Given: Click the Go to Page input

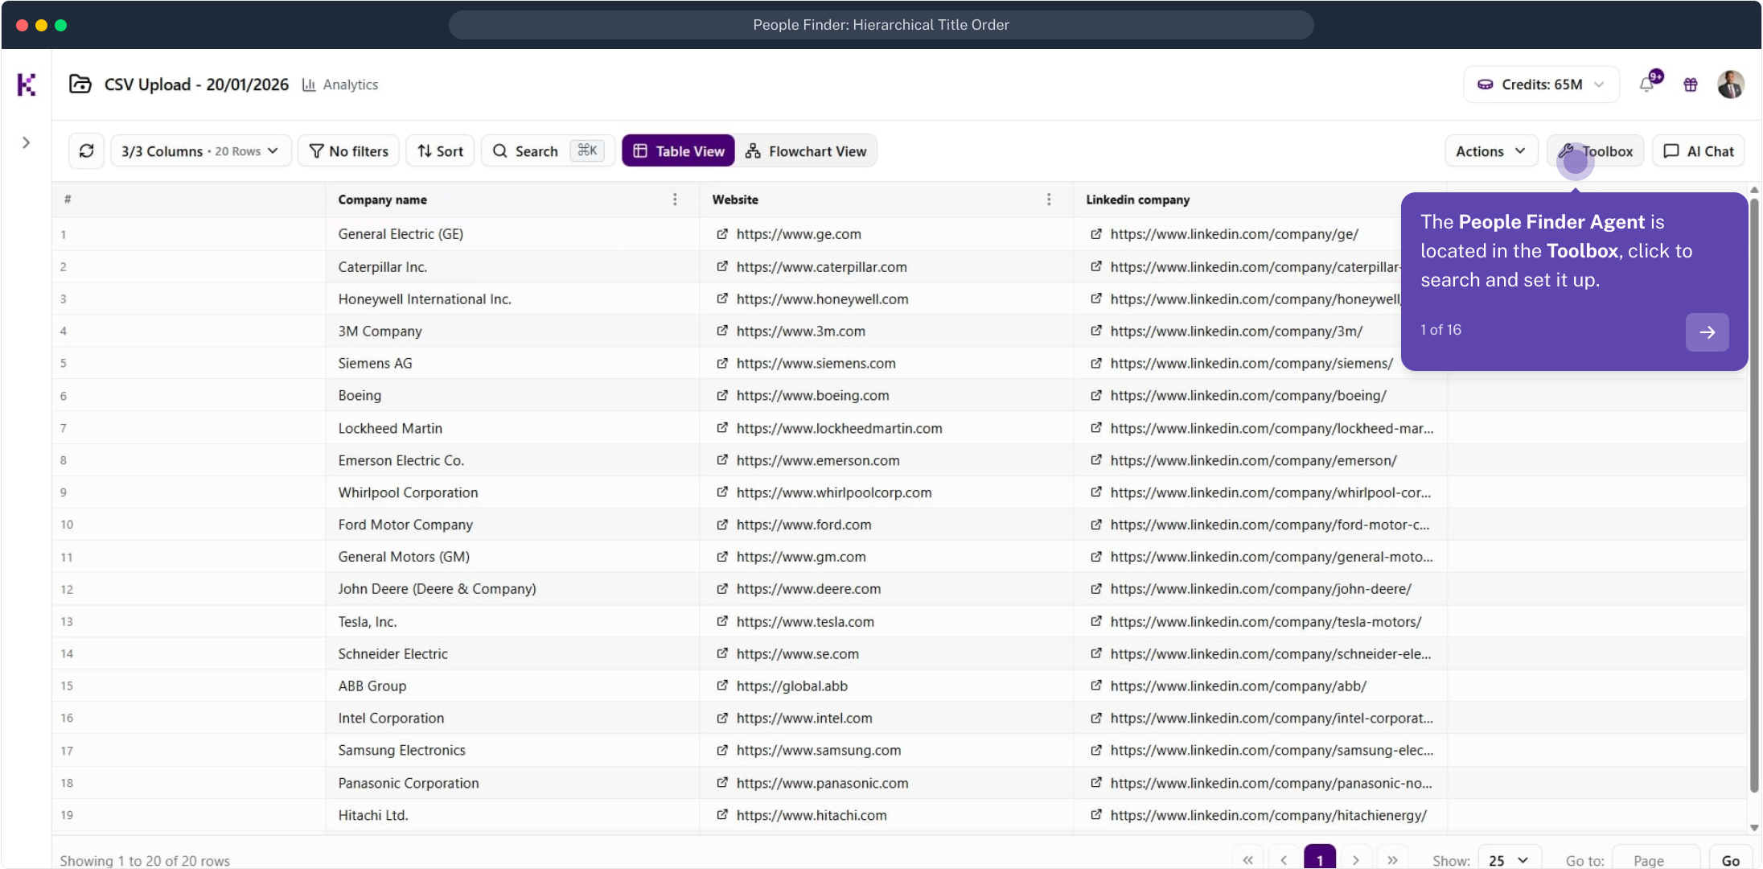Looking at the screenshot, I should tap(1656, 859).
